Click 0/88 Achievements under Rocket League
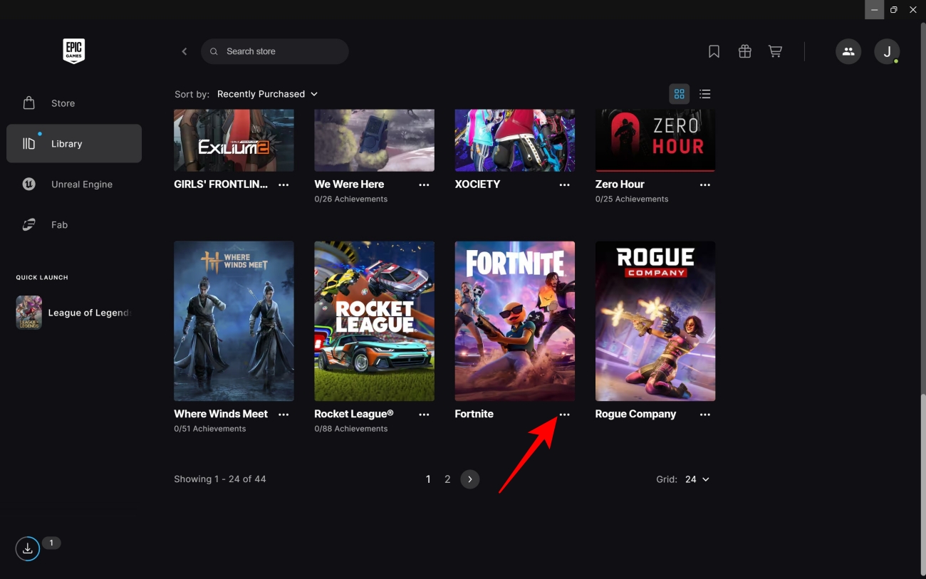Screen dimensions: 926x579 351,429
